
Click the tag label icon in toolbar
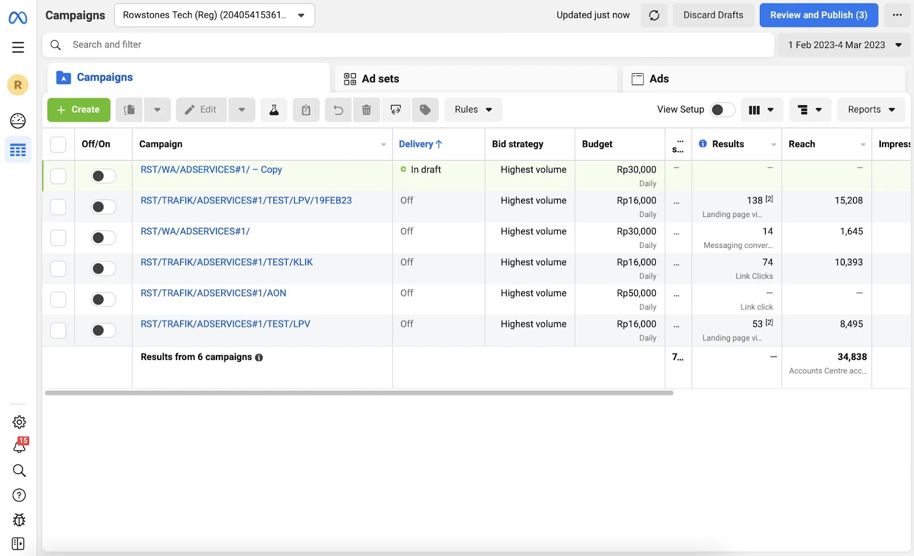(425, 110)
